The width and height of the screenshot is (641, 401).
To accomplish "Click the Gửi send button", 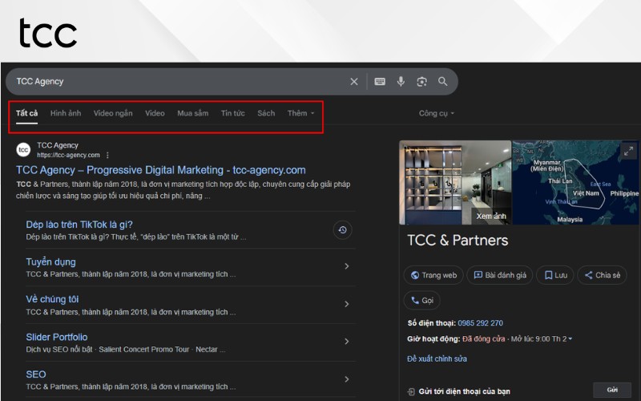I will 612,390.
